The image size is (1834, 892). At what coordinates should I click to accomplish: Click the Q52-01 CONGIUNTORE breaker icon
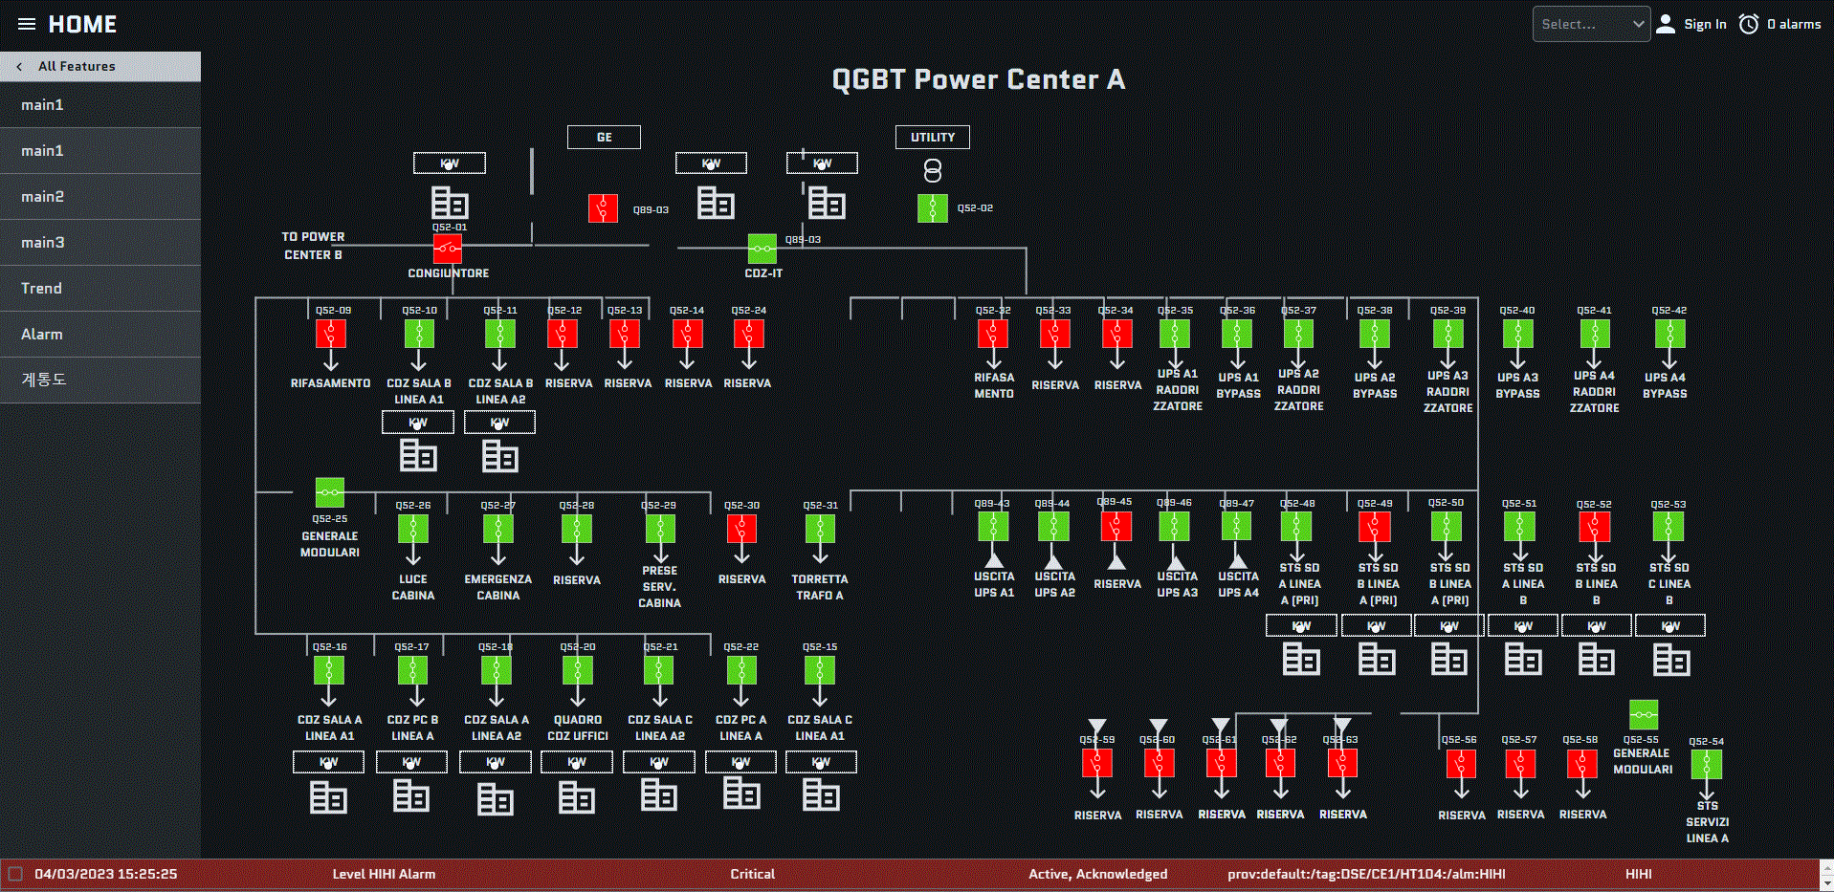pos(448,249)
